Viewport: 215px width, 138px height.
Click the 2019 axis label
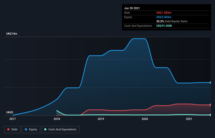pyautogui.click(x=101, y=119)
